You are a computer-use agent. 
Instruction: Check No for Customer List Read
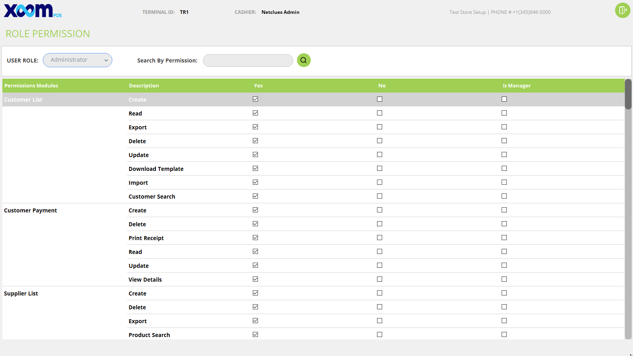tap(380, 113)
